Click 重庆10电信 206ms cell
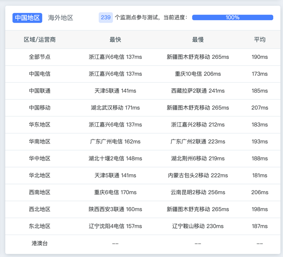The width and height of the screenshot is (283, 257). pos(198,74)
